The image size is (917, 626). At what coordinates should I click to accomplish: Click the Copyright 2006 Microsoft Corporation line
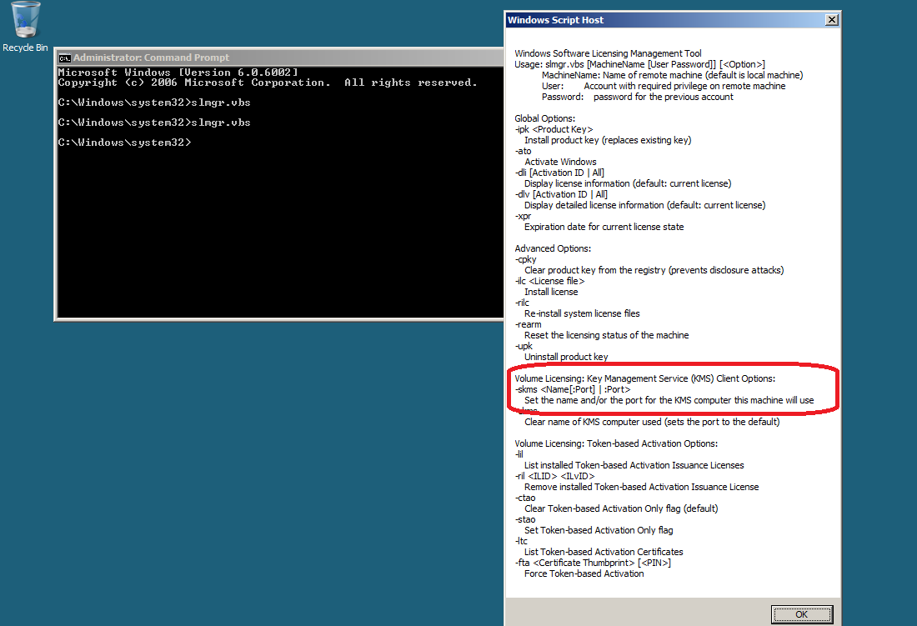(268, 83)
